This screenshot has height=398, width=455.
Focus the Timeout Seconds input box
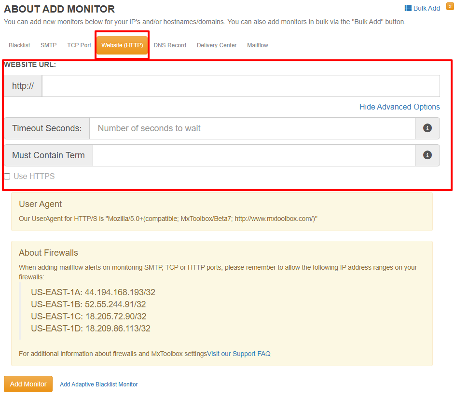(x=252, y=128)
